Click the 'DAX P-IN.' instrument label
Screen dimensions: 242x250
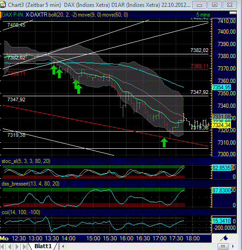coord(13,15)
